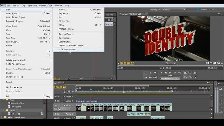The width and height of the screenshot is (224, 126).
Task: Click Set Encore Chapter Marker icon in timeline
Action: click(x=69, y=92)
